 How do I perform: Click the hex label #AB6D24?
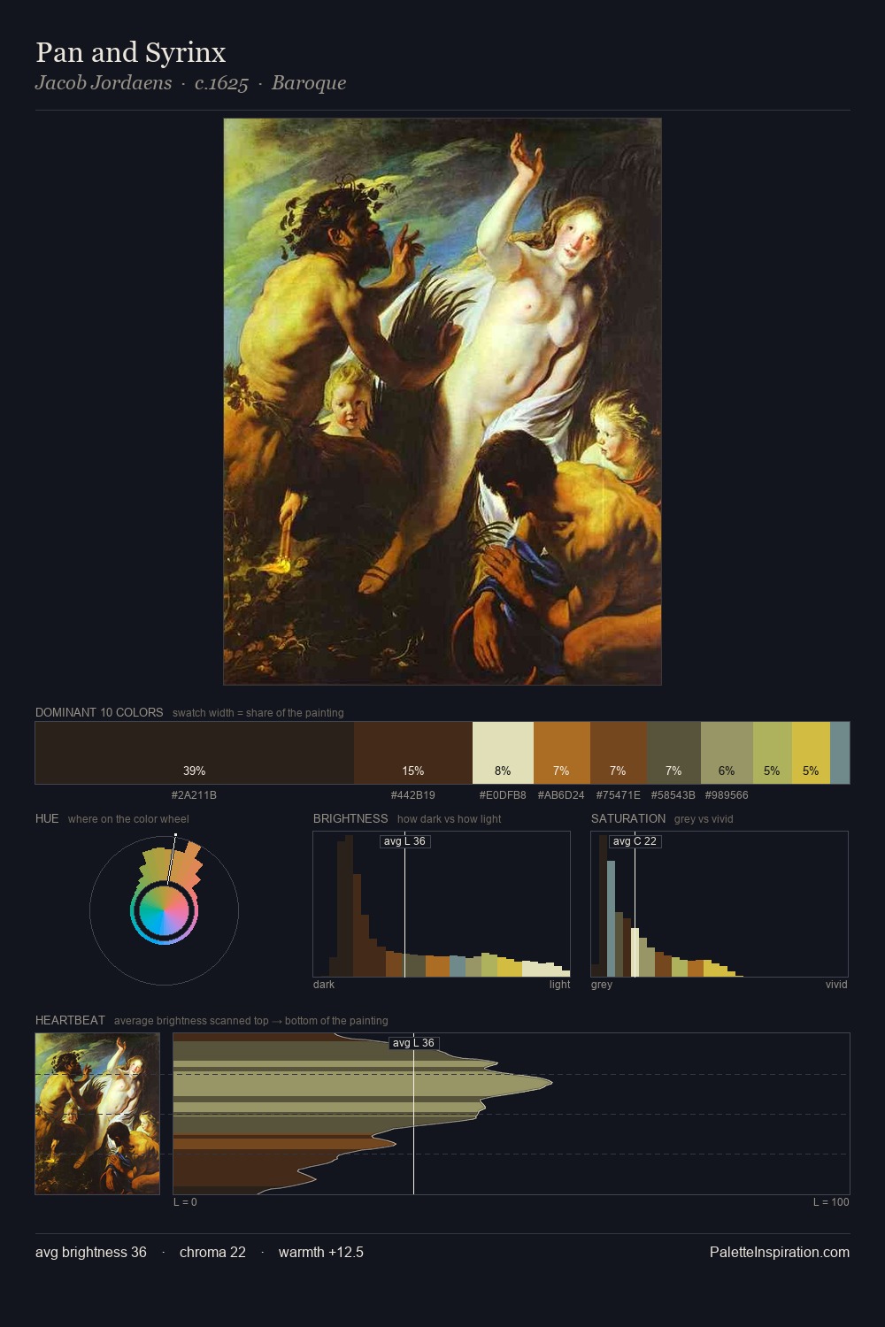561,795
